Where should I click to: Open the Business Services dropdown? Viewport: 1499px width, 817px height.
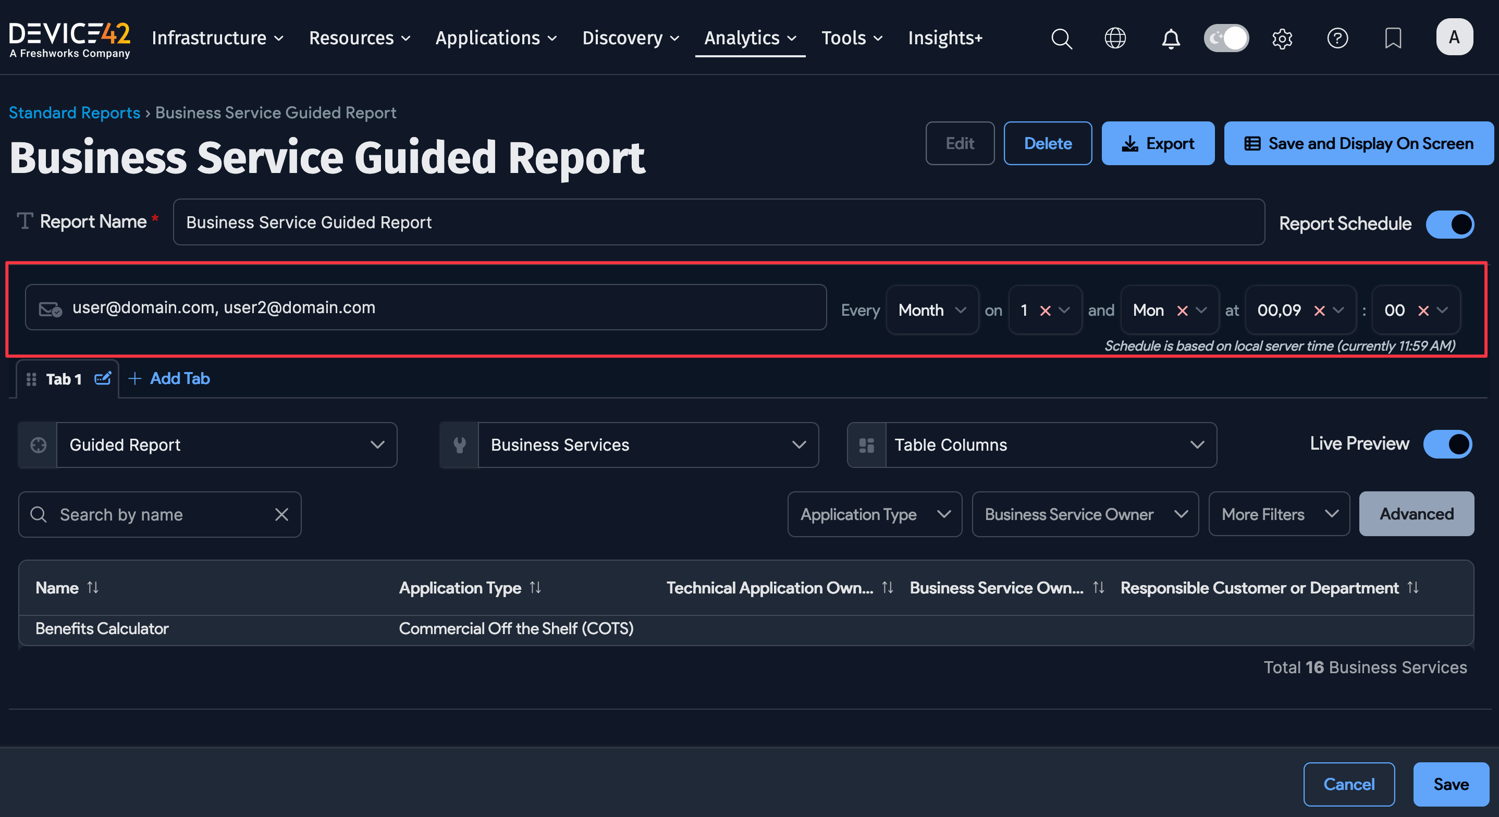point(648,445)
